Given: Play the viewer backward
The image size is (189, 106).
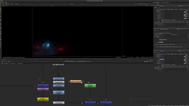Looking at the screenshot, I should click(x=73, y=62).
